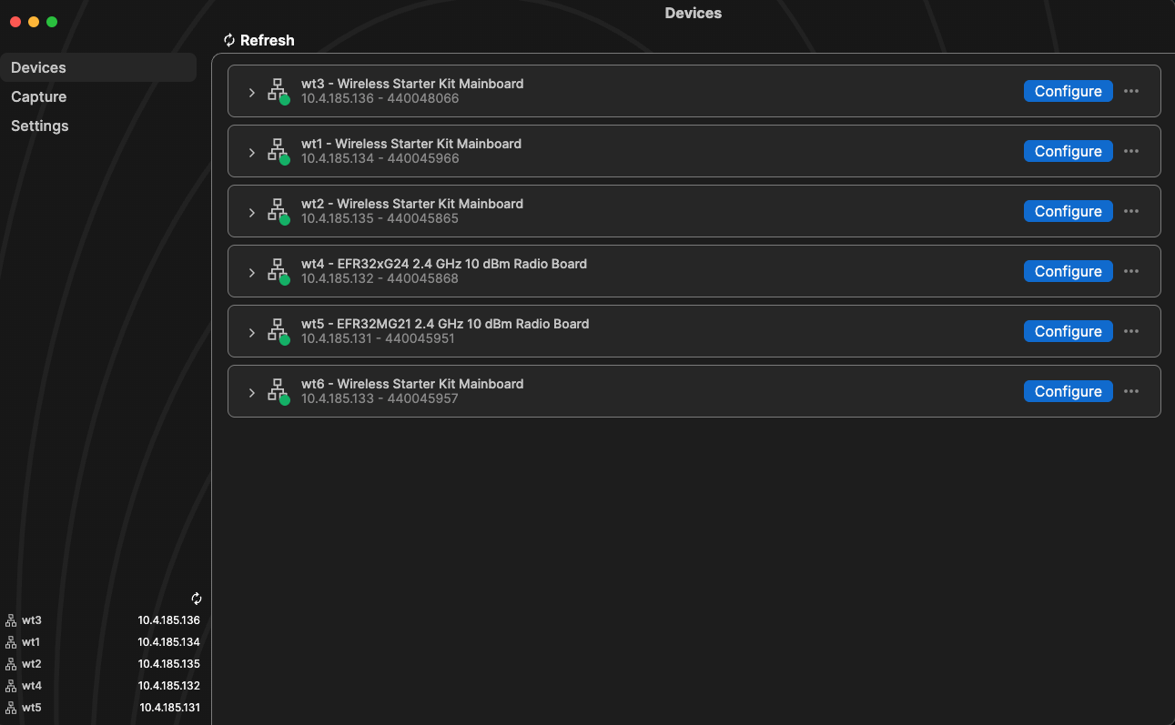Open the ellipsis menu for wt6
This screenshot has height=725, width=1175.
1131,391
